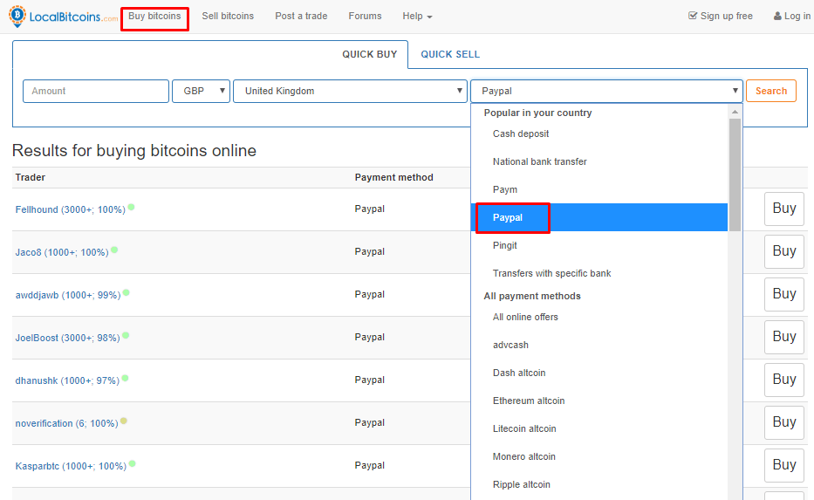Open the Forums link
The image size is (814, 500).
[x=365, y=16]
